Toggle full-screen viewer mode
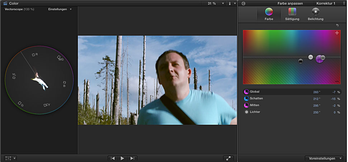The height and width of the screenshot is (162, 348). pyautogui.click(x=228, y=158)
